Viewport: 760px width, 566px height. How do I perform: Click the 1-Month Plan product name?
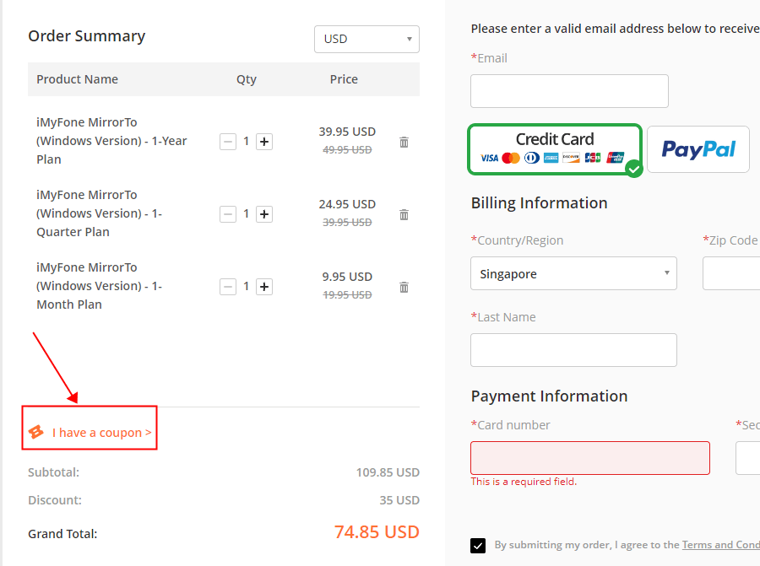100,286
